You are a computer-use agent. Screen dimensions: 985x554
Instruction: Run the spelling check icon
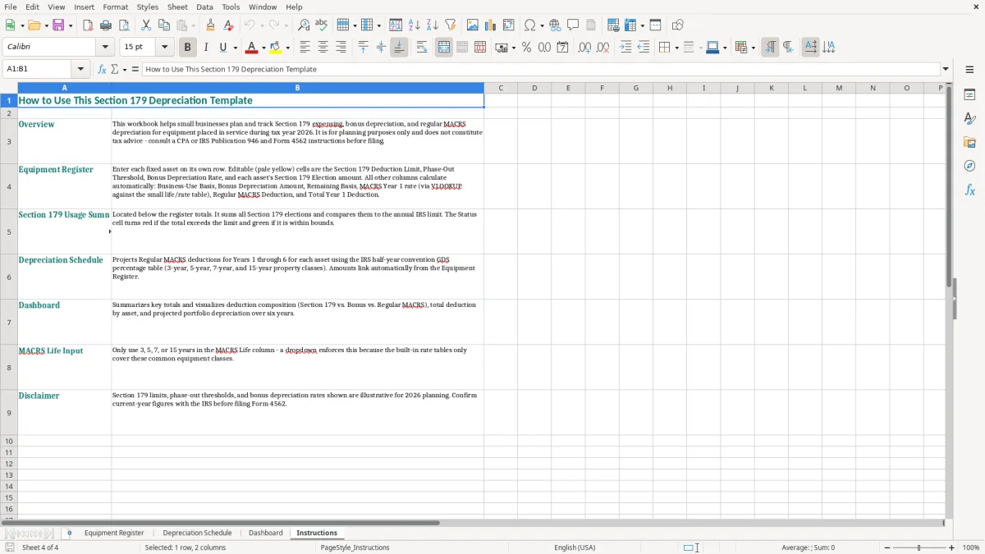coord(322,25)
